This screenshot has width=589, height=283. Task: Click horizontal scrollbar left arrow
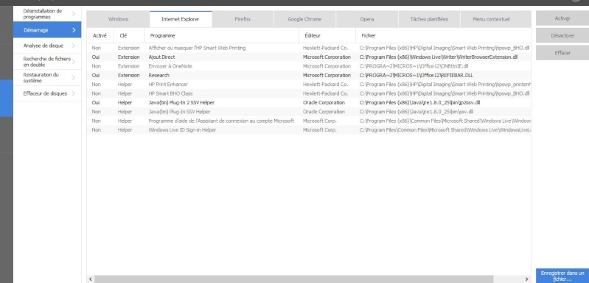pos(91,279)
